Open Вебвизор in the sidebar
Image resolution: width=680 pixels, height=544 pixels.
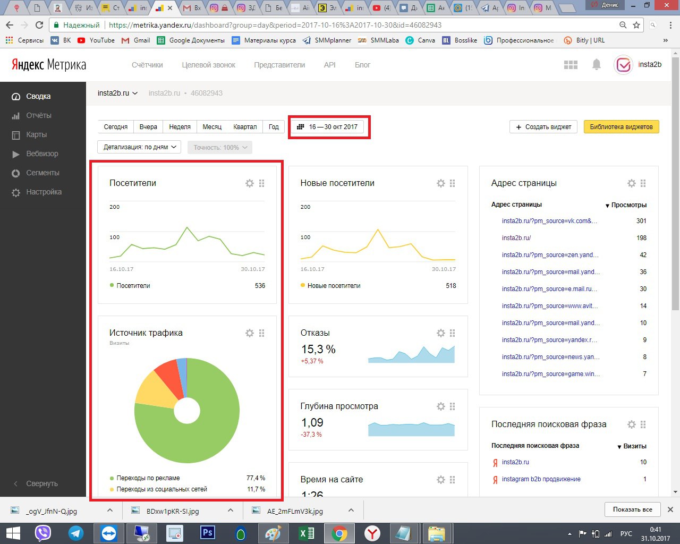click(42, 154)
